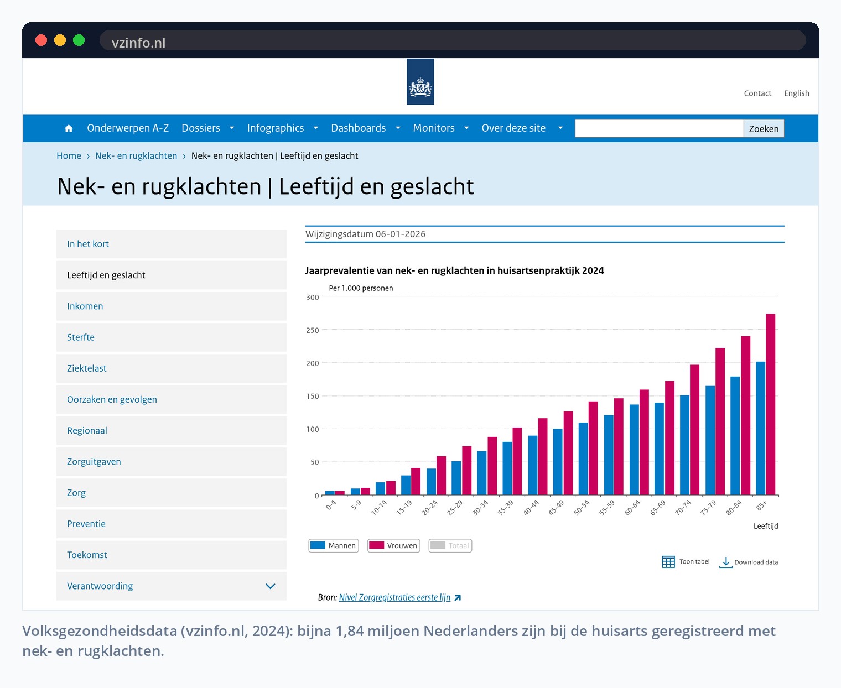This screenshot has width=841, height=688.
Task: Open Regionaal sidebar item
Action: coord(172,430)
